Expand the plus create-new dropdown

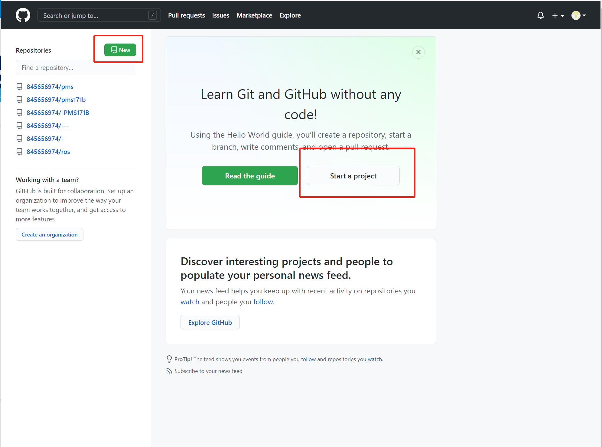(x=558, y=15)
